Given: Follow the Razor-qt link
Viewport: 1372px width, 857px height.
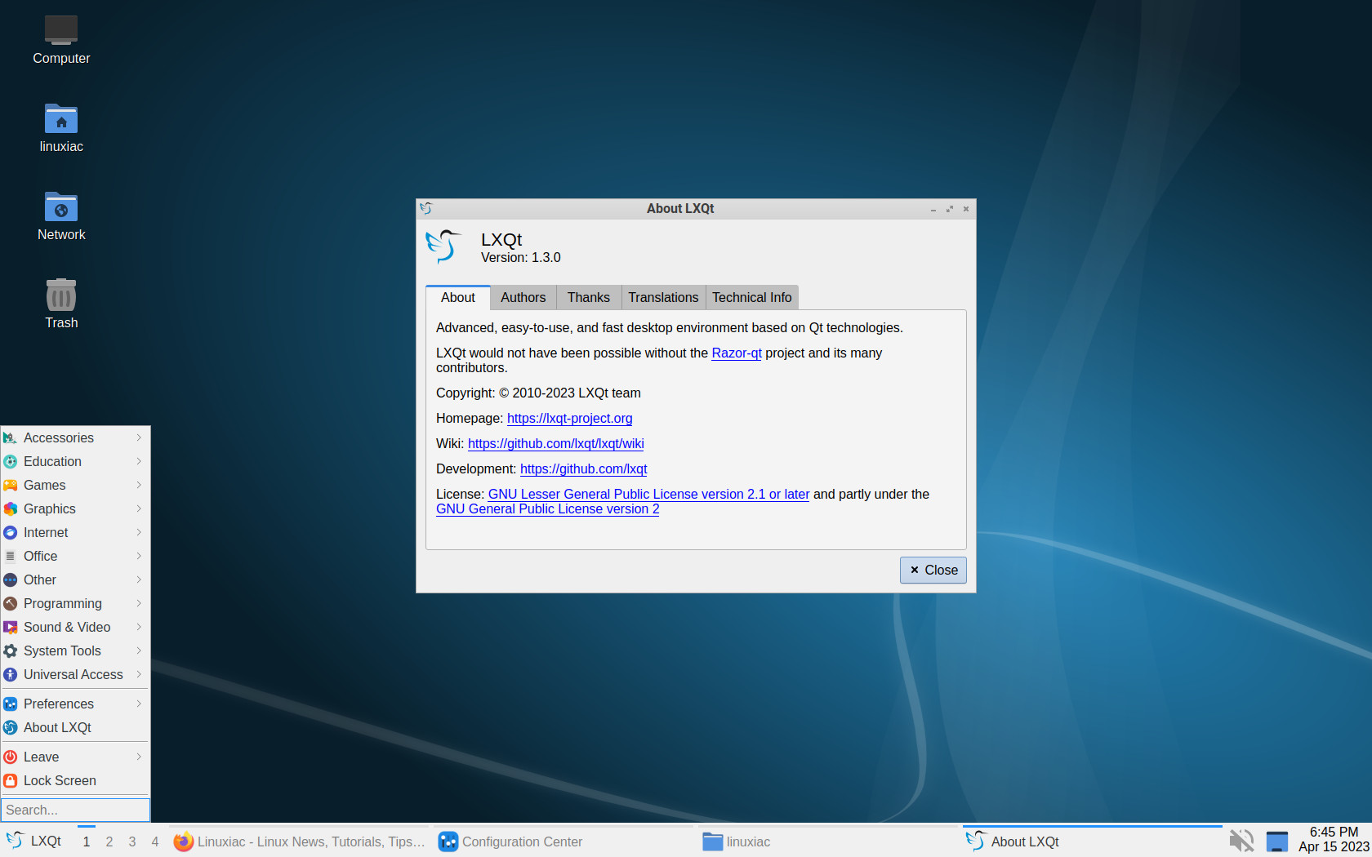Looking at the screenshot, I should point(737,353).
